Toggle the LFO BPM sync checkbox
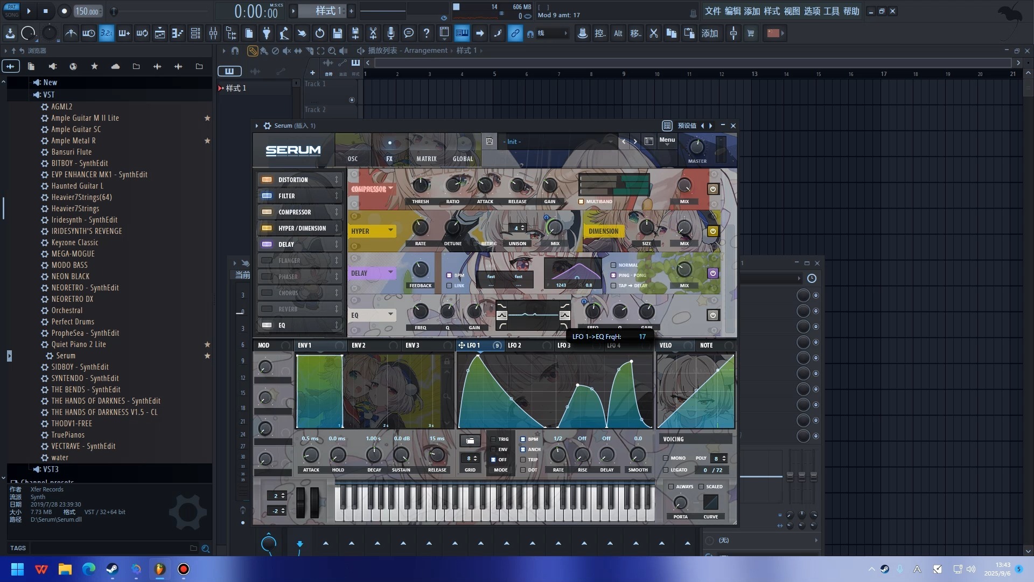 [523, 439]
